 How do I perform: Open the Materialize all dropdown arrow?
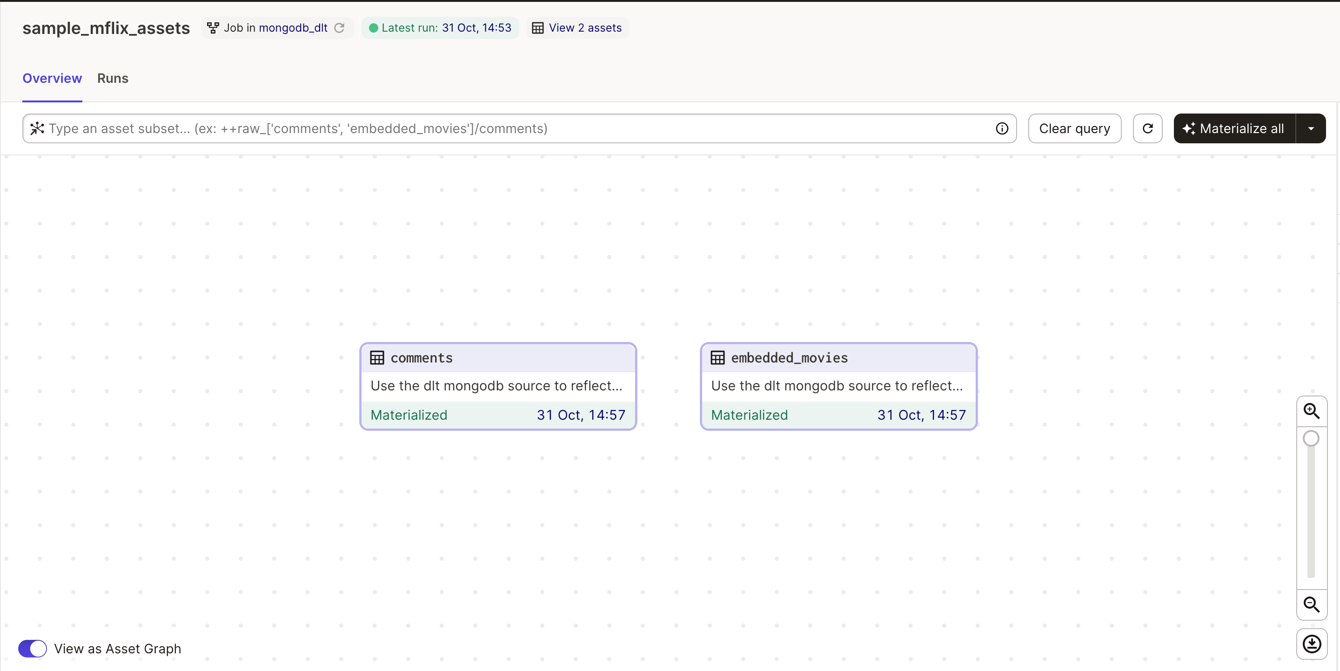[1311, 128]
